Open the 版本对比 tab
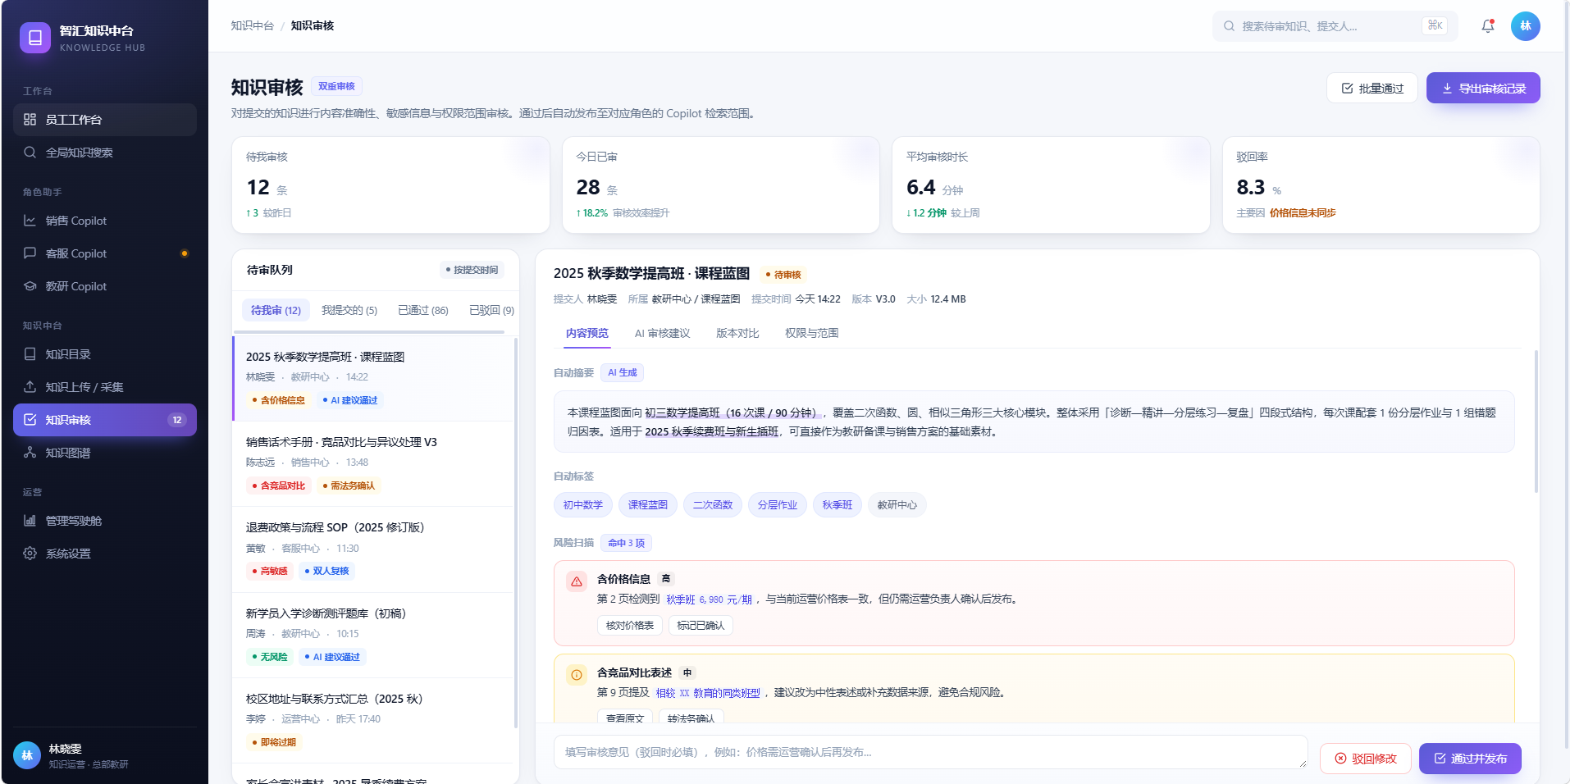Viewport: 1570px width, 784px height. click(737, 333)
